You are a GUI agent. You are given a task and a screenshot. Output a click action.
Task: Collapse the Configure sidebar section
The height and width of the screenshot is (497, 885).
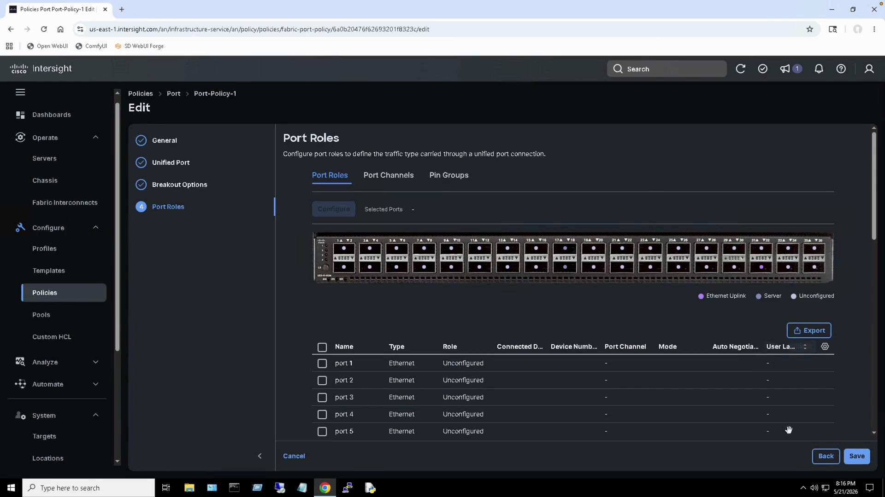point(95,227)
